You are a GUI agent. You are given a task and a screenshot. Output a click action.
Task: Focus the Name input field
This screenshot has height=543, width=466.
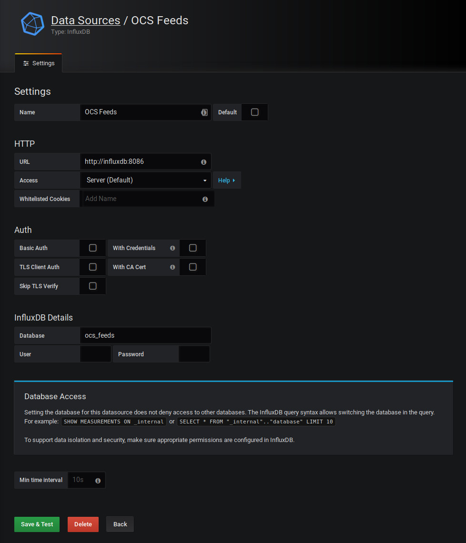pyautogui.click(x=145, y=112)
